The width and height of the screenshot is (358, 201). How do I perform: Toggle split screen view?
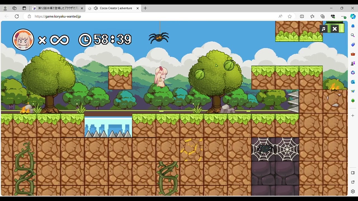[x=302, y=16]
